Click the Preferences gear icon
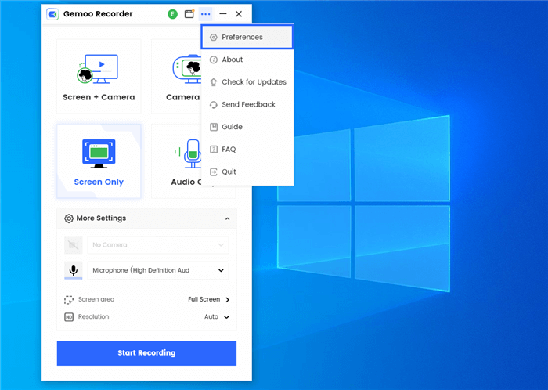The width and height of the screenshot is (548, 390). [x=214, y=37]
